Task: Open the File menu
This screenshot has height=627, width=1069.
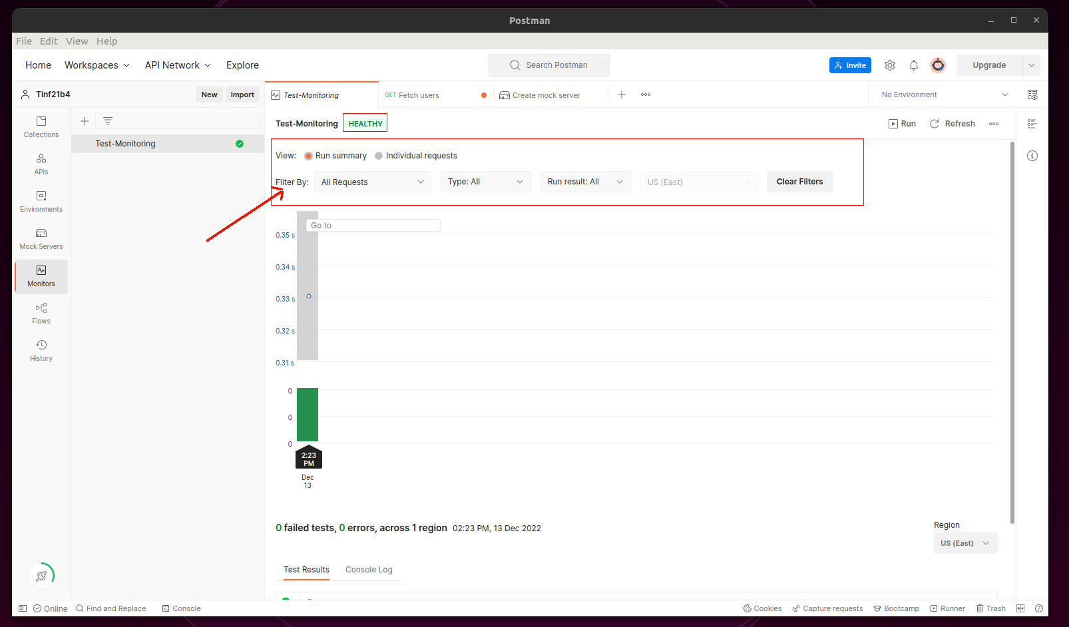Action: (x=23, y=41)
